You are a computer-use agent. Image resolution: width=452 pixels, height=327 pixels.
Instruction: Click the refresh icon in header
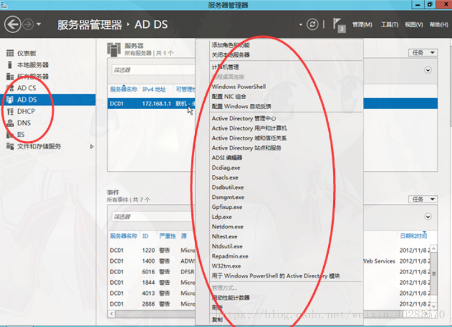(313, 24)
